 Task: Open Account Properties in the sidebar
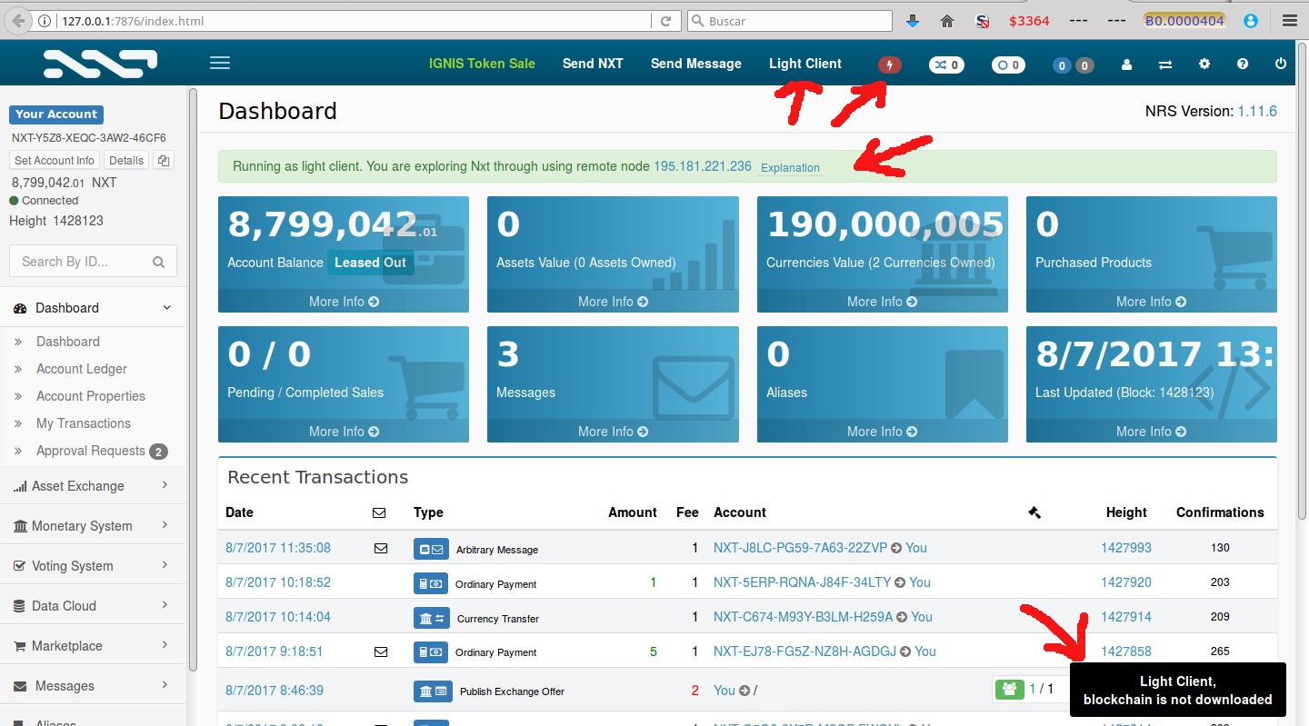(x=91, y=396)
